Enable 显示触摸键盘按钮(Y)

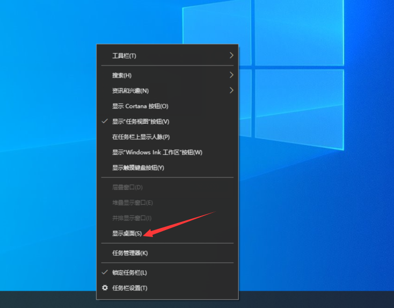click(x=138, y=168)
